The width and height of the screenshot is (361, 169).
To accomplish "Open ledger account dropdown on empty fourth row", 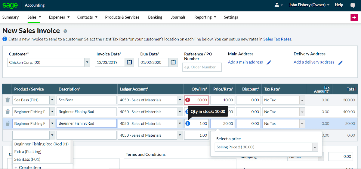I will click(180, 135).
